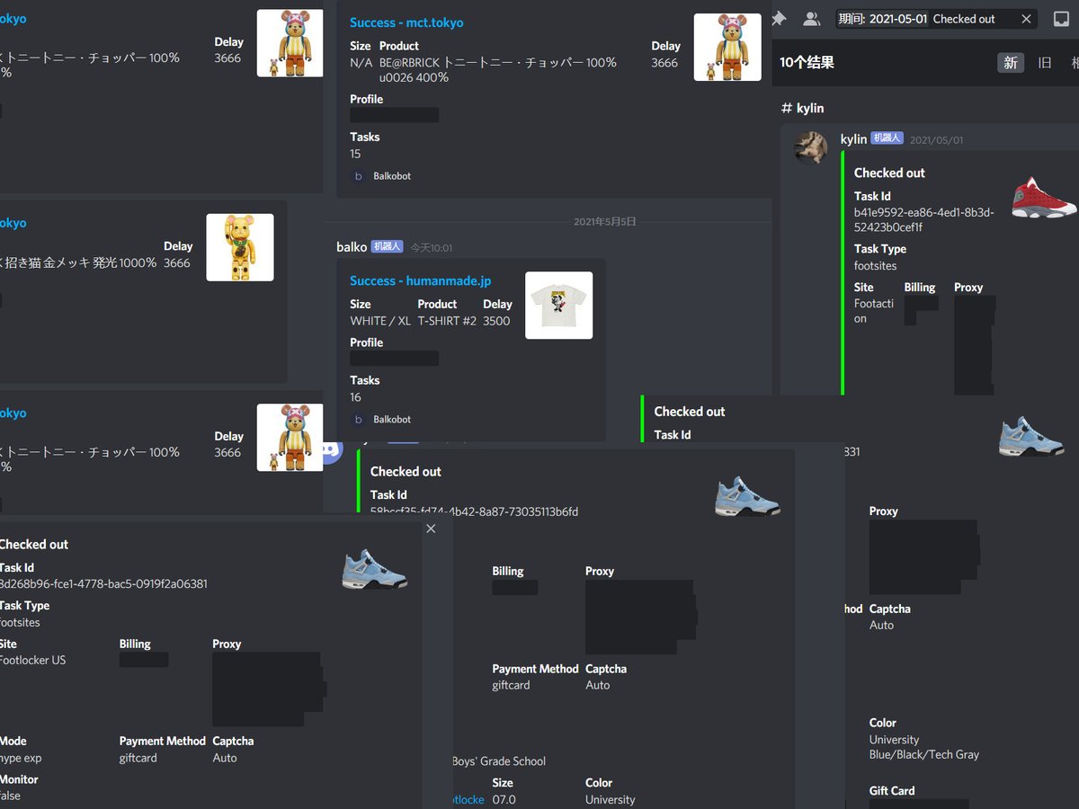This screenshot has height=809, width=1079.
Task: Open the gold maneki-neko Bearbrick thumbnail
Action: click(x=239, y=247)
